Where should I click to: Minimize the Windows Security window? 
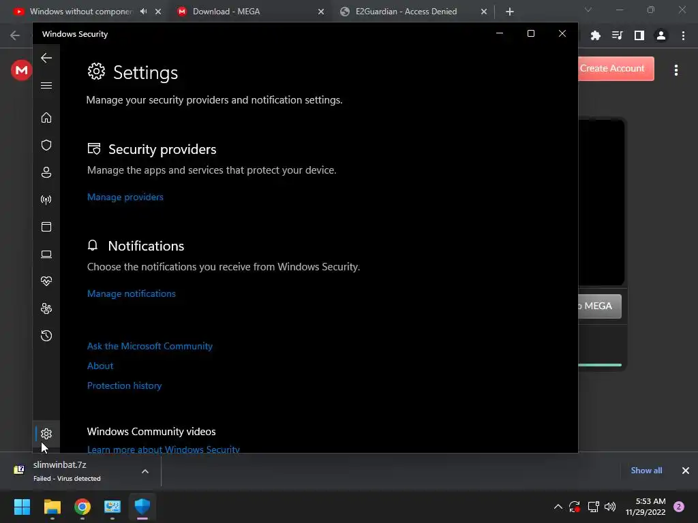(500, 33)
